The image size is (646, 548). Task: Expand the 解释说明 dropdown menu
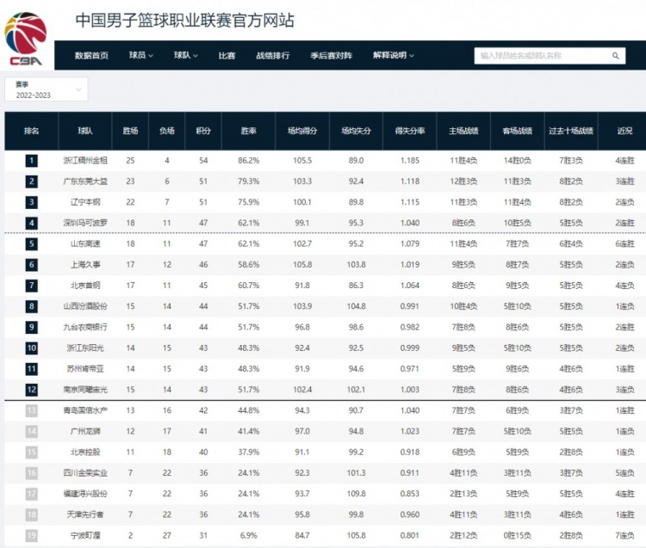click(394, 55)
